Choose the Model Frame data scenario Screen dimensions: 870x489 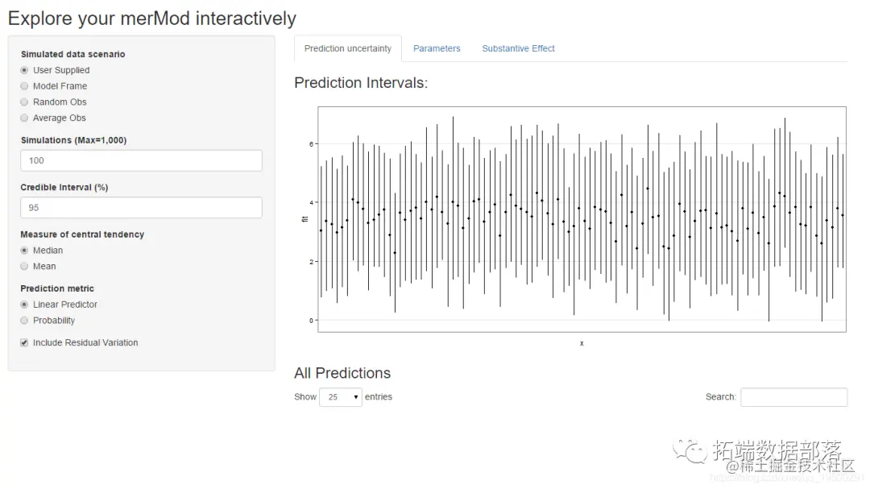pyautogui.click(x=25, y=86)
